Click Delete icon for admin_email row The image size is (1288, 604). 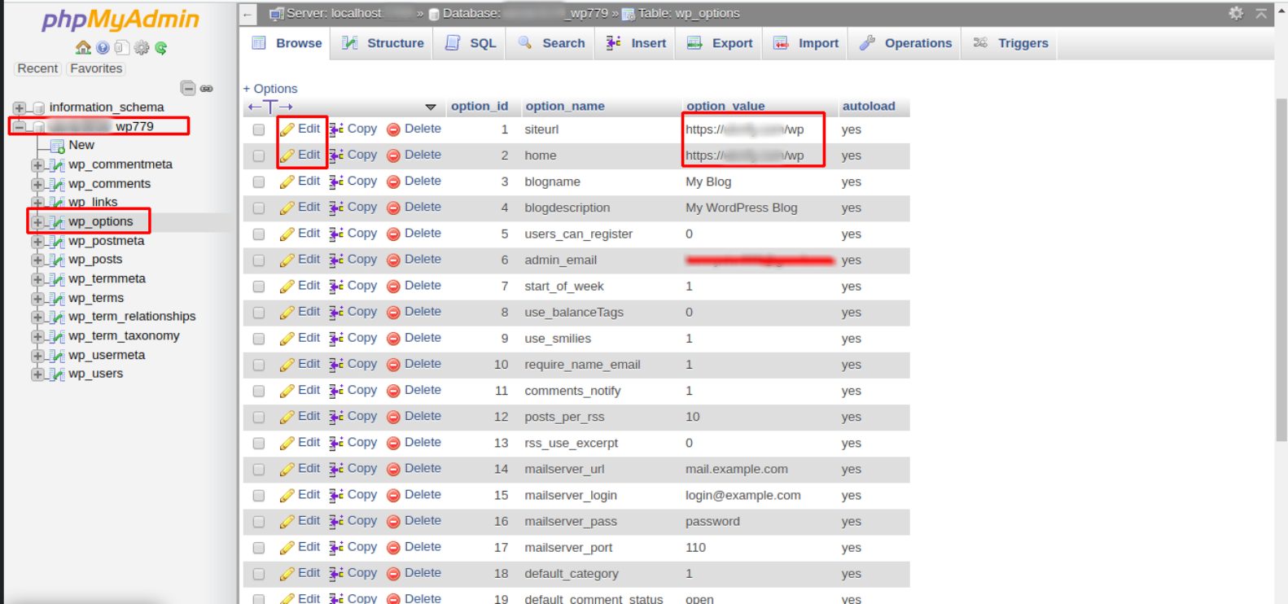393,260
